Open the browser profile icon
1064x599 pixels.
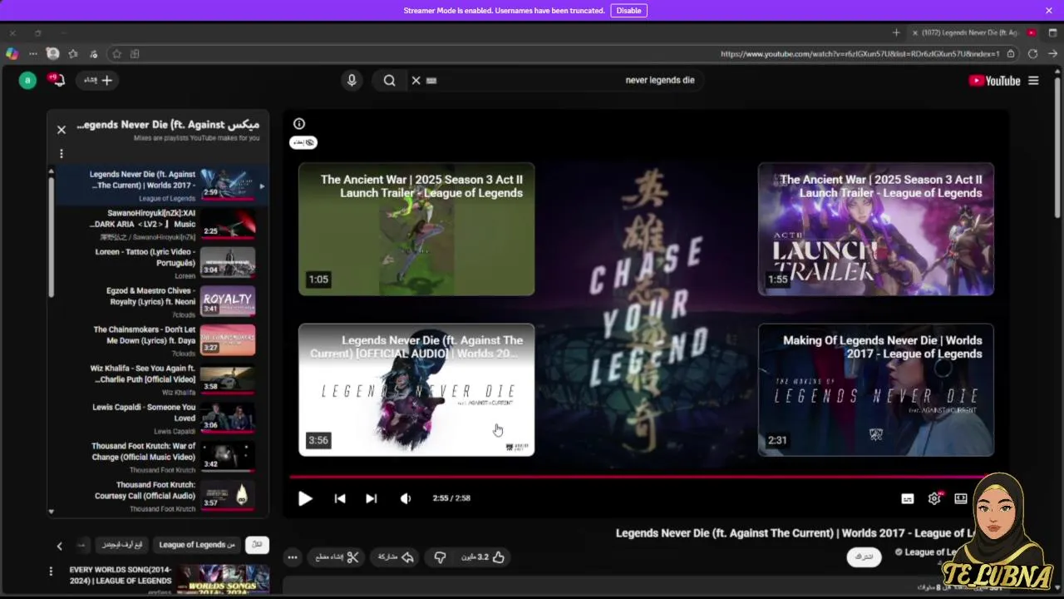(x=52, y=54)
